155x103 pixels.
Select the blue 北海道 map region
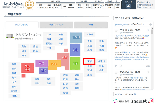(76, 38)
